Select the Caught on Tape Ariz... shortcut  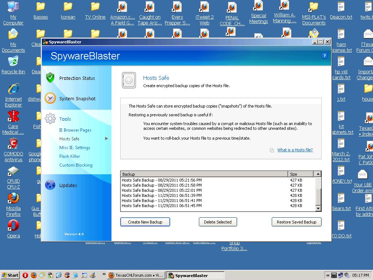click(x=150, y=7)
